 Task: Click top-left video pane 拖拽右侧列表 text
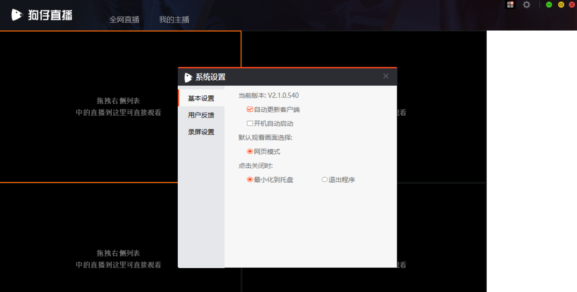[x=118, y=101]
